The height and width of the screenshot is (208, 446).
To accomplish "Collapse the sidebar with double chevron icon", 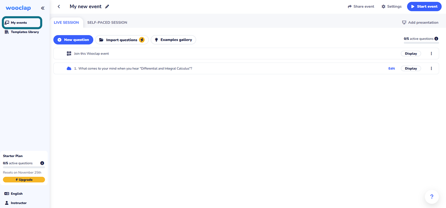I will click(43, 8).
